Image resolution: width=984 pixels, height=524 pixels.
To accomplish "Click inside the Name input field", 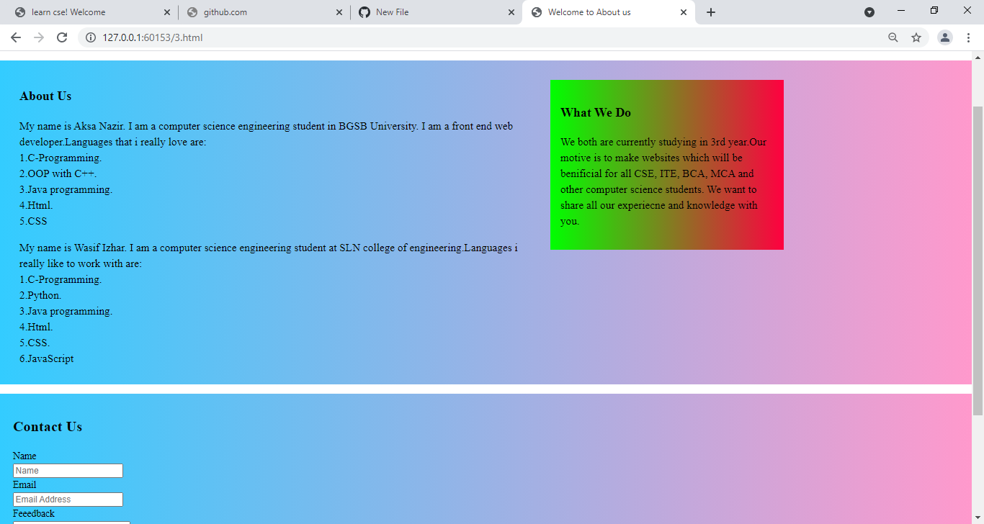I will pyautogui.click(x=68, y=470).
